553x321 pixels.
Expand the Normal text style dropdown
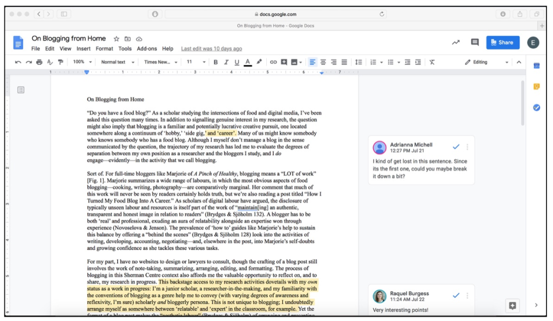[117, 62]
